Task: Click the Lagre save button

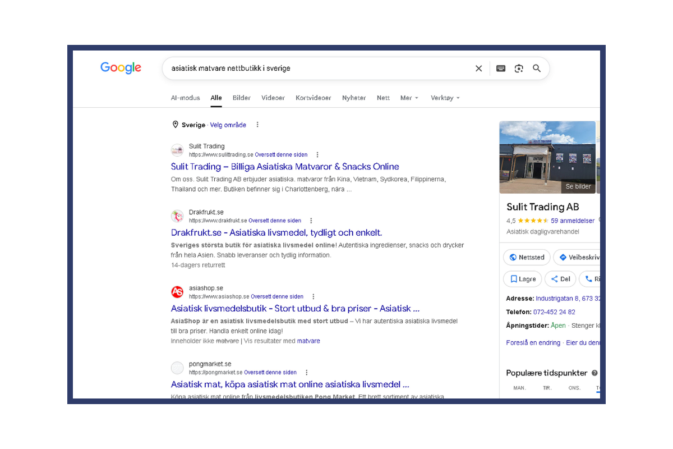Action: pos(523,279)
